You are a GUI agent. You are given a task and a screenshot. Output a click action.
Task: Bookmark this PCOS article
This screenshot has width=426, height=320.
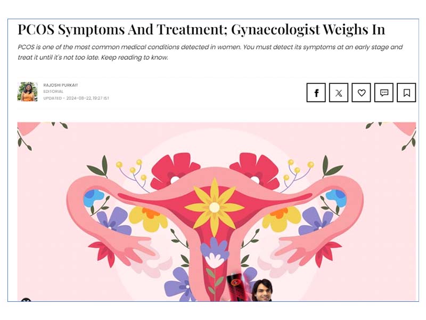(406, 93)
